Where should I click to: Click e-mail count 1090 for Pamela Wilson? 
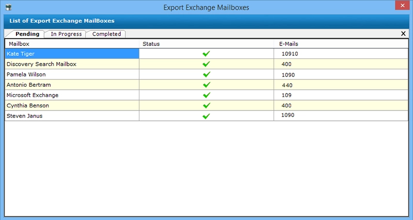click(288, 75)
